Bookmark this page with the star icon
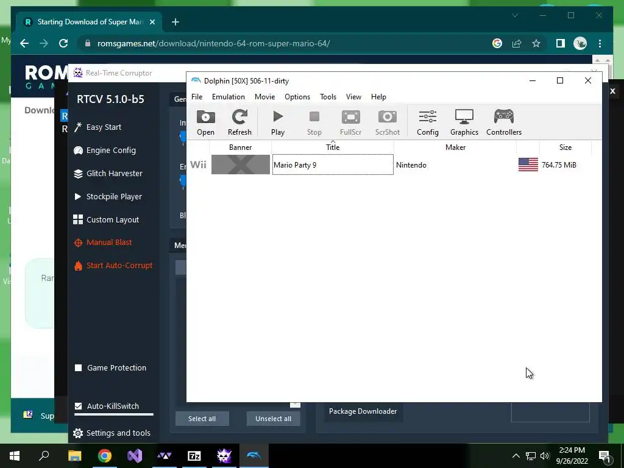The image size is (624, 468). point(536,43)
